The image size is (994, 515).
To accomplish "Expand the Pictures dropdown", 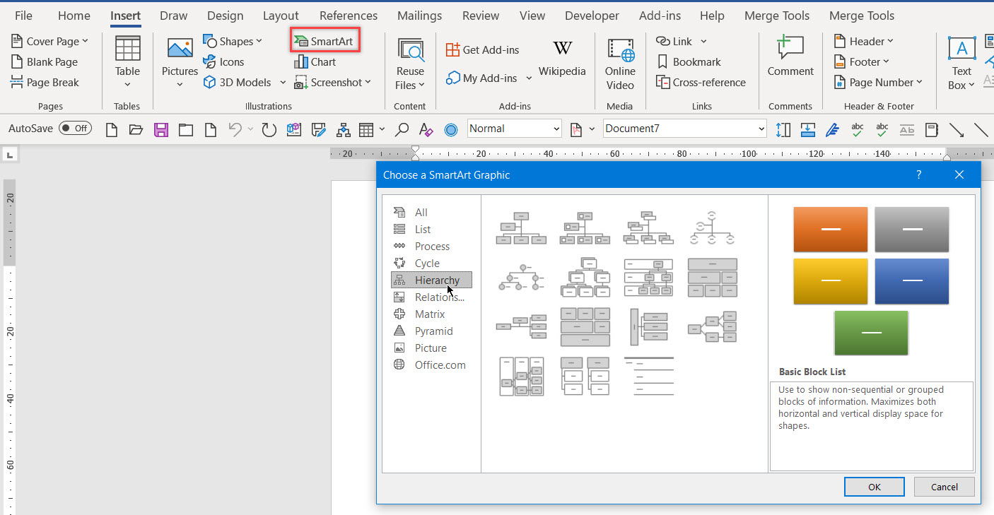I will [x=180, y=85].
